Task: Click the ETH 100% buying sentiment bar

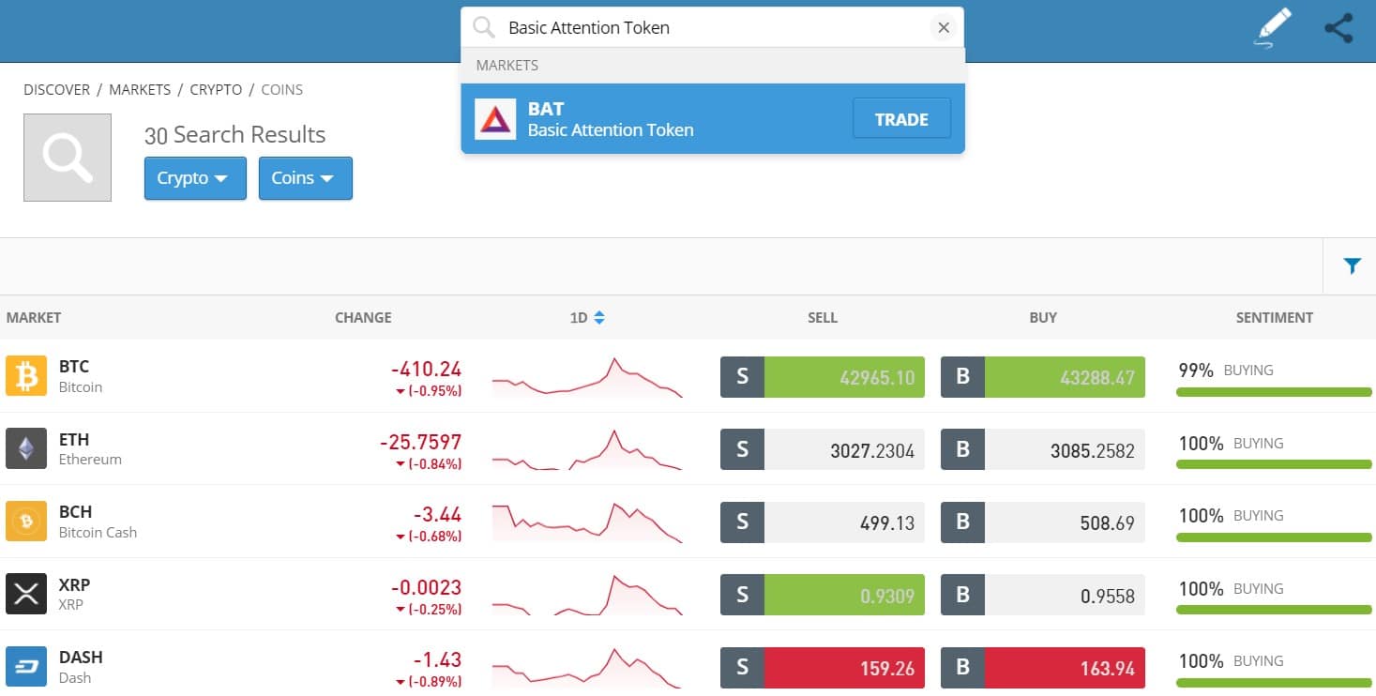Action: pos(1274,464)
